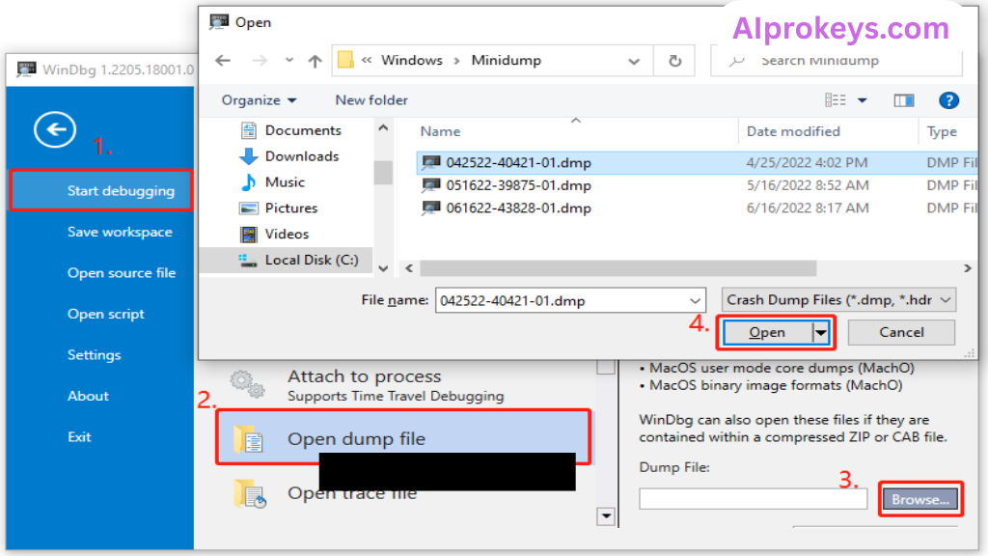This screenshot has height=556, width=988.
Task: Select Music in the navigation pane
Action: pos(285,182)
